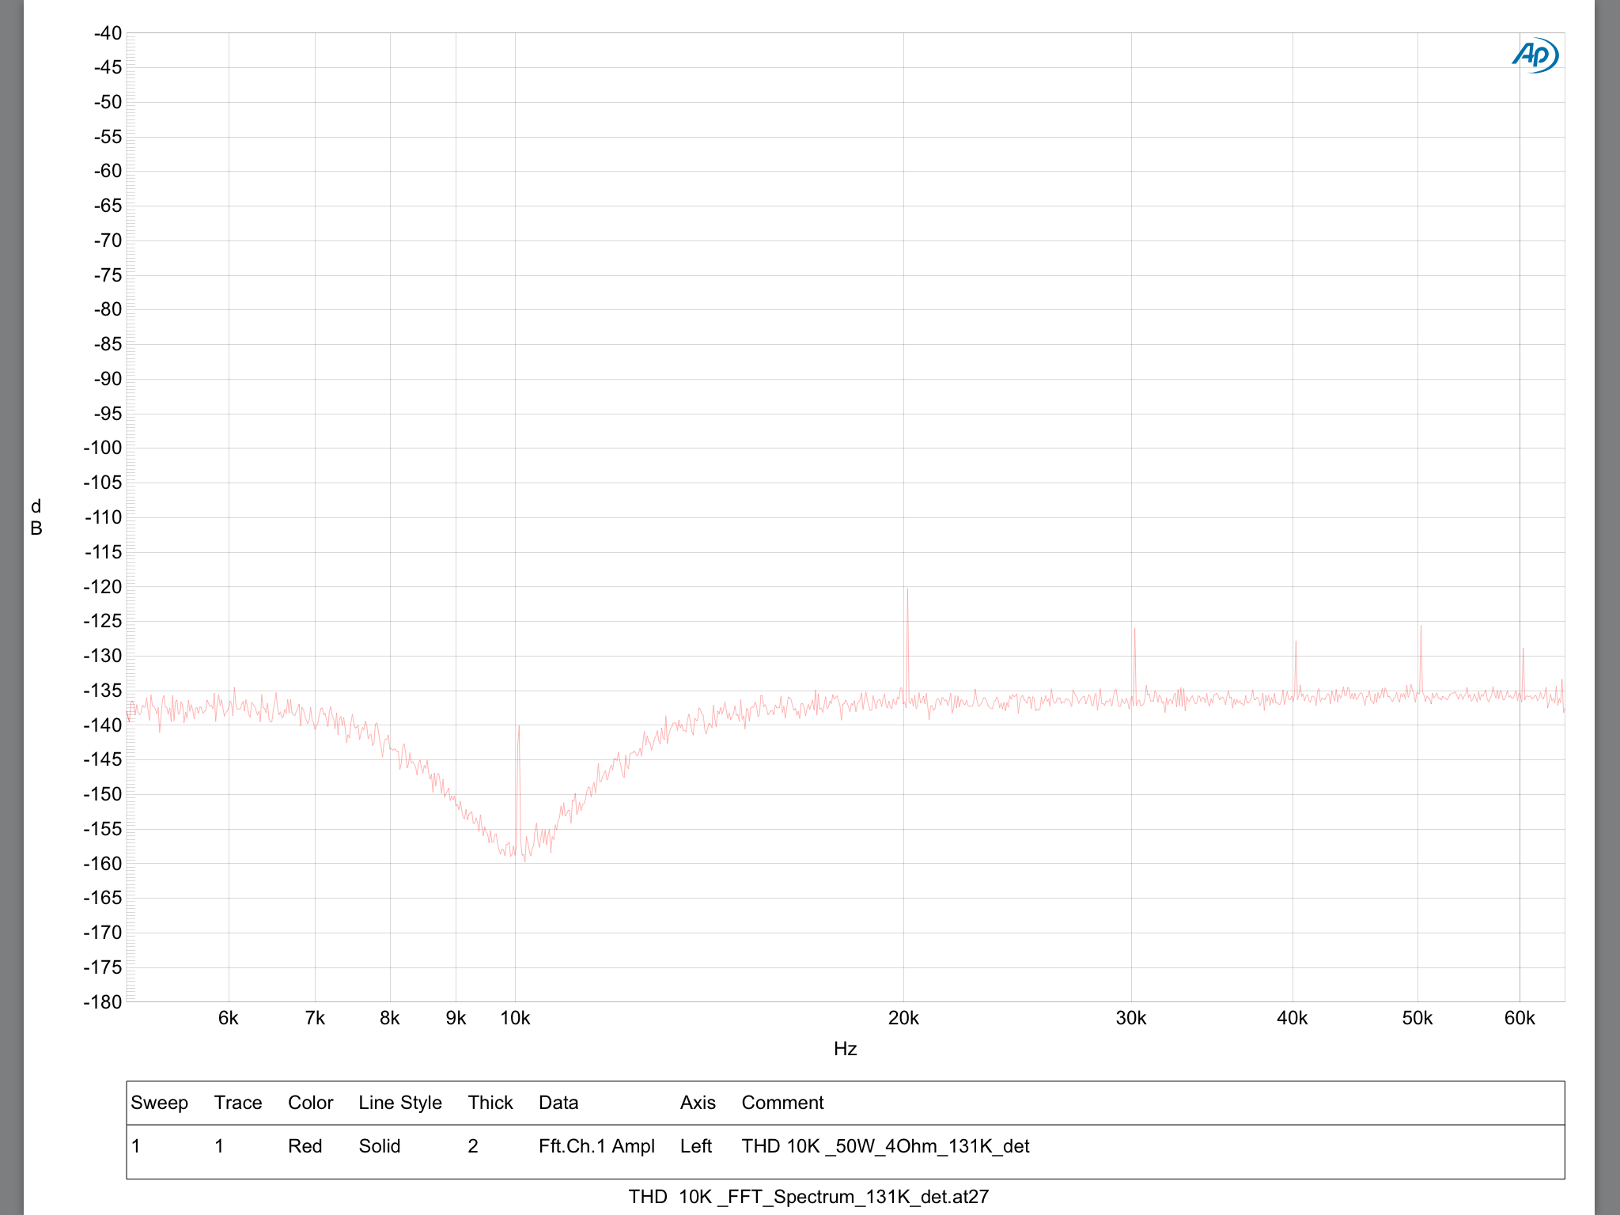
Task: Click the 10k fundamental spike in the notch
Action: click(518, 732)
